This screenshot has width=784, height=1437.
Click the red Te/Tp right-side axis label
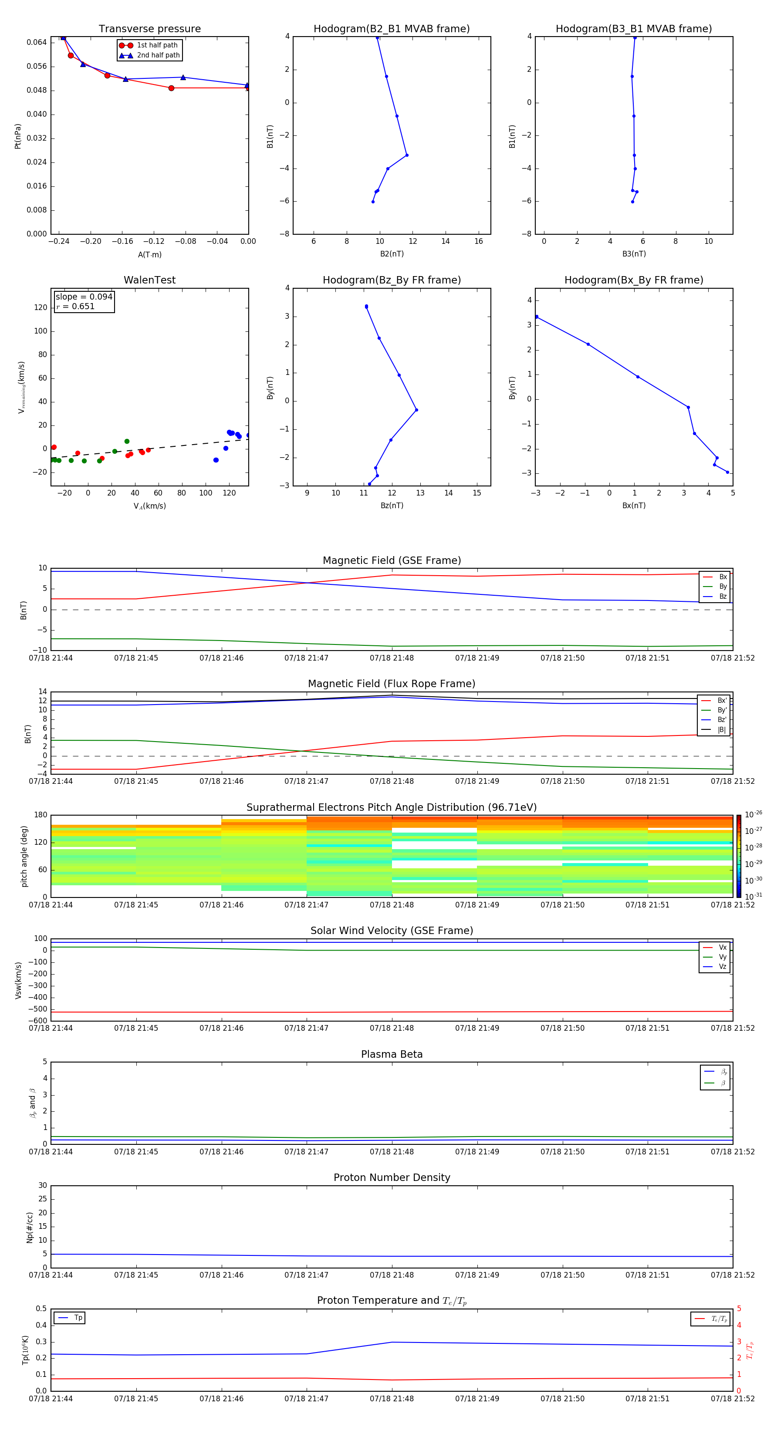(750, 1350)
